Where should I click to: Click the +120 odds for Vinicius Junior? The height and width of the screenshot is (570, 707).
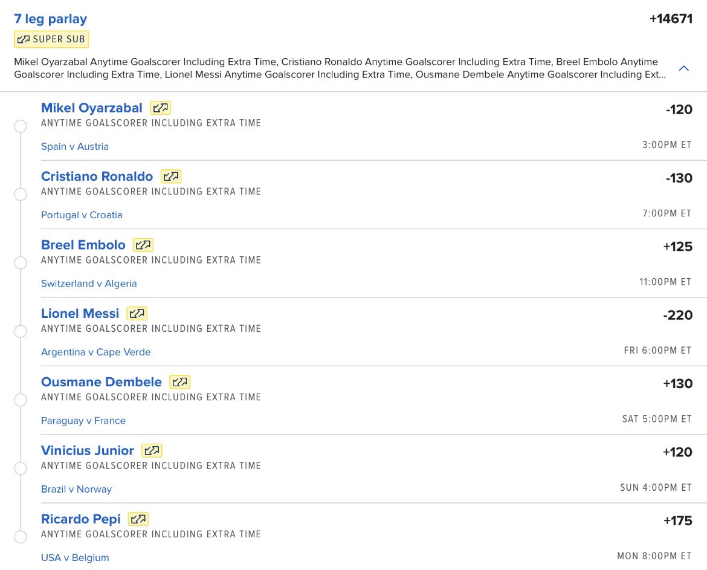point(677,452)
